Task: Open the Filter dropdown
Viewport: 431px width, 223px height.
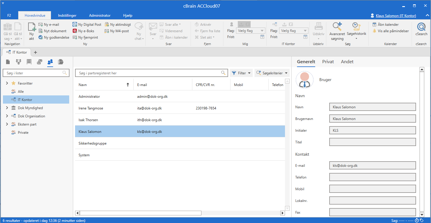Action: point(241,73)
